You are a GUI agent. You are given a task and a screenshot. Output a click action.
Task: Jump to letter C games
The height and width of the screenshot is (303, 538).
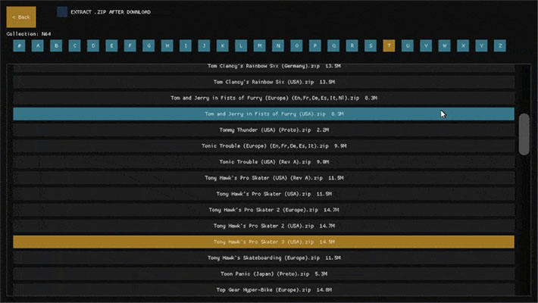click(75, 45)
